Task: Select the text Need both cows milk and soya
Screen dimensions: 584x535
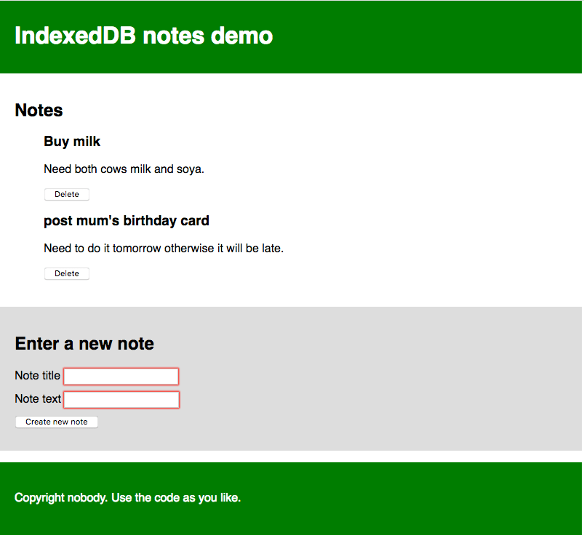Action: click(124, 169)
